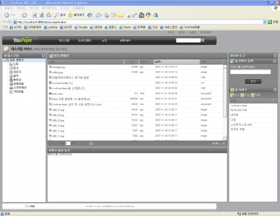Image resolution: width=280 pixels, height=216 pixels.
Task: Open Favorites star button
Action: tap(76, 15)
